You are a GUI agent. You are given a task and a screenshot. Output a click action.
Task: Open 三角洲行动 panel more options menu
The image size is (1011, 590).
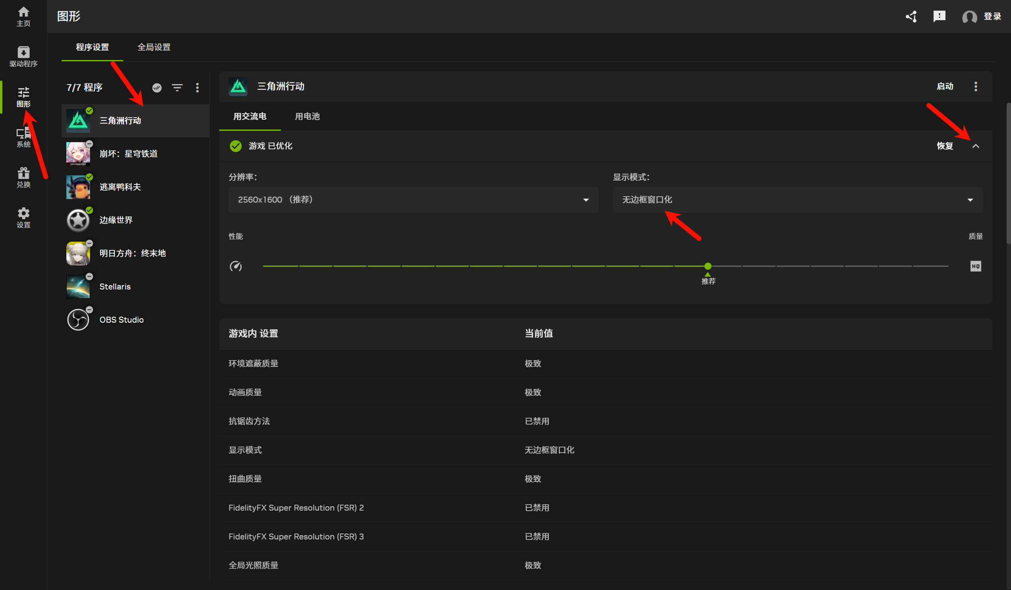tap(976, 86)
